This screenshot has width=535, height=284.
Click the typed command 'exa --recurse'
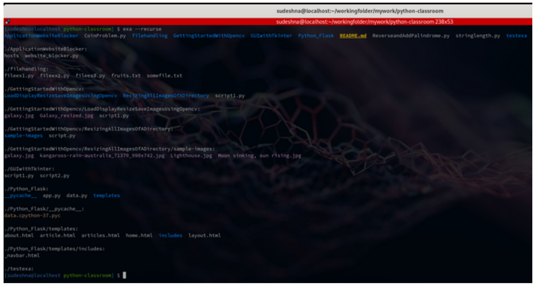142,29
